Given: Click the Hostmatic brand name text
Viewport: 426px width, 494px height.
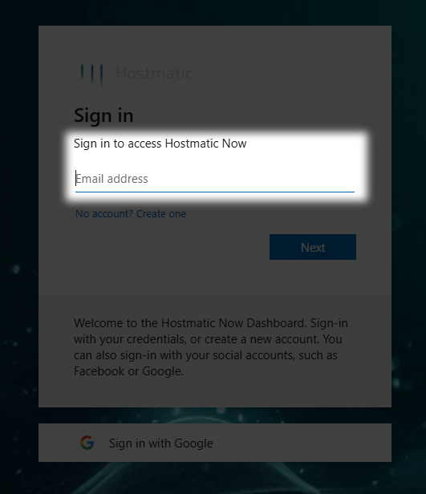Looking at the screenshot, I should pyautogui.click(x=154, y=74).
